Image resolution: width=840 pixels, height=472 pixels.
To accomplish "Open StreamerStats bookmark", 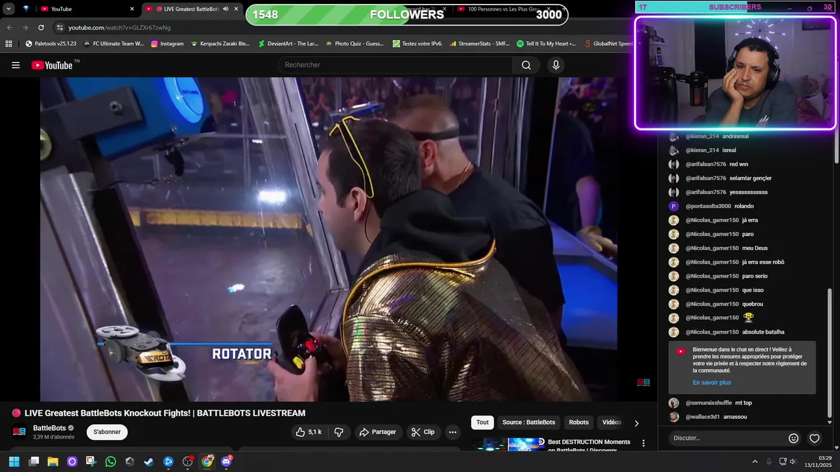I will pyautogui.click(x=479, y=44).
